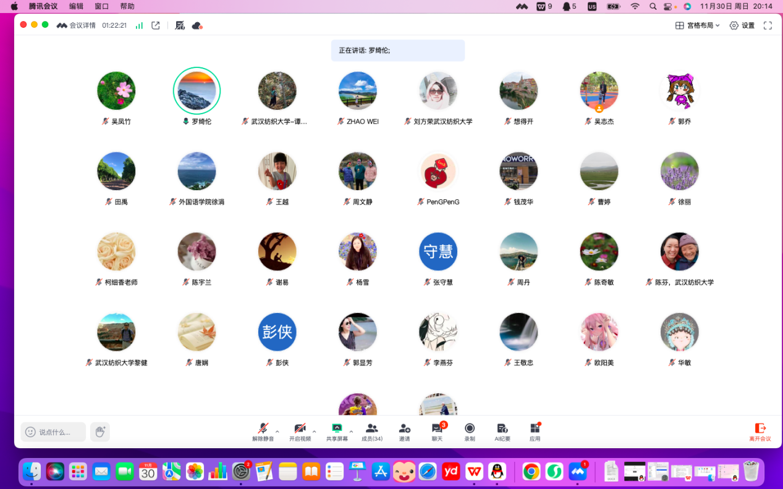The image size is (783, 489).
Task: Unmute microphone via 解除静音
Action: click(x=263, y=432)
